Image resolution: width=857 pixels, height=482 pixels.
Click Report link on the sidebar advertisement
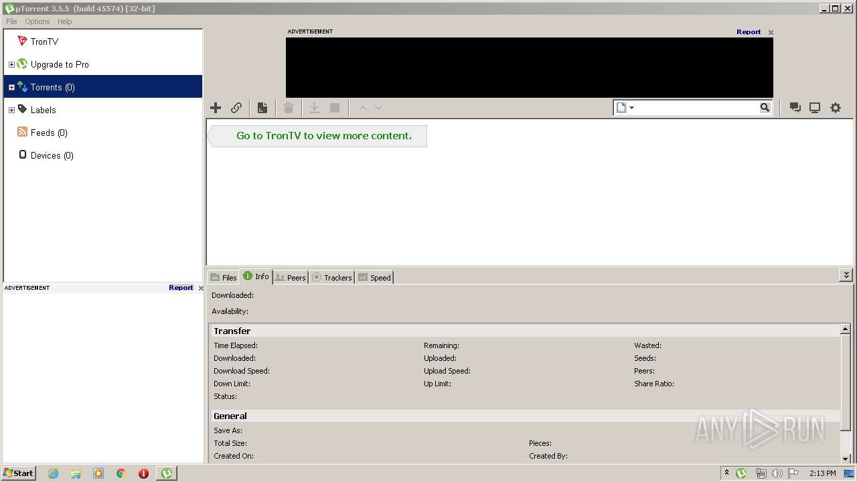pyautogui.click(x=181, y=288)
